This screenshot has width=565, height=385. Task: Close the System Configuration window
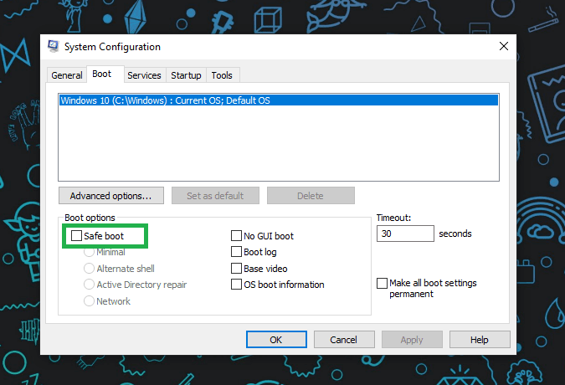(504, 46)
